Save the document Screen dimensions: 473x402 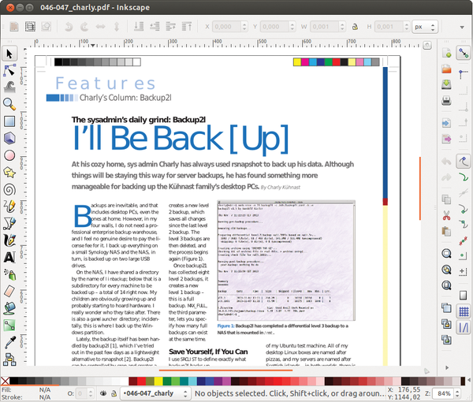(x=446, y=85)
